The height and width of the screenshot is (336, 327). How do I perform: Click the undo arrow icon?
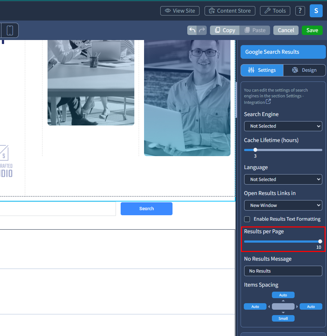coord(192,30)
